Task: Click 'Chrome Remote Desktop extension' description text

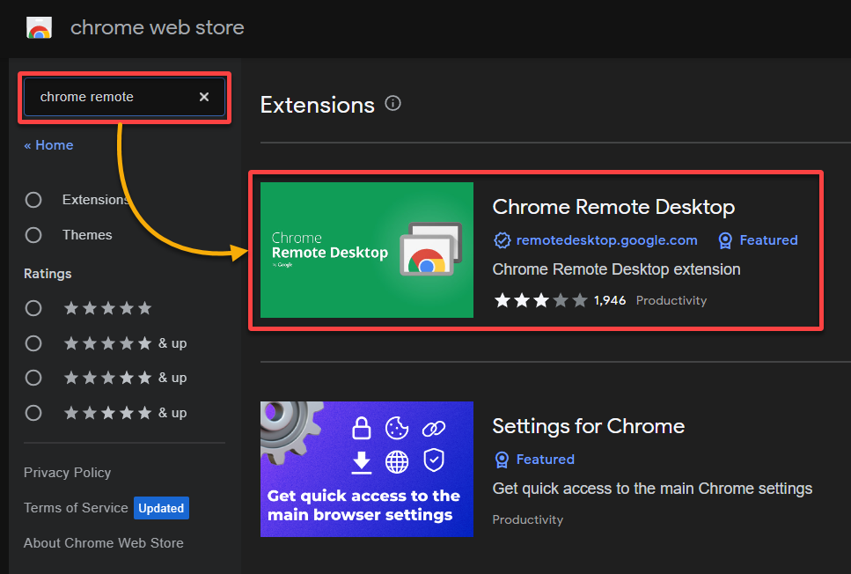Action: tap(616, 269)
